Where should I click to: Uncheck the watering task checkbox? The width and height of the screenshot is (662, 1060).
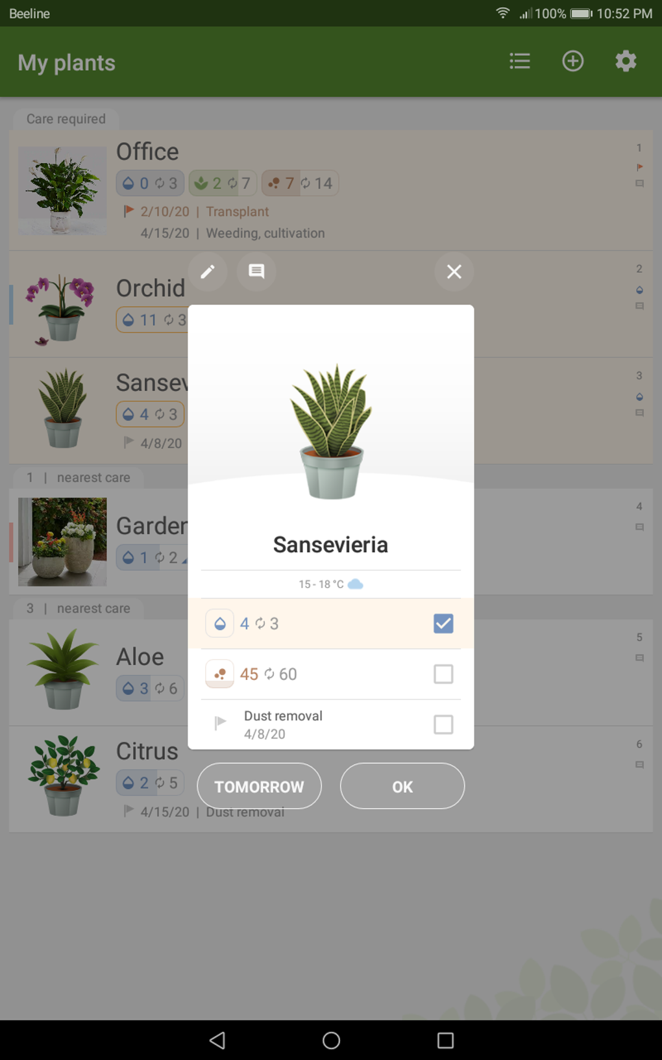point(443,624)
